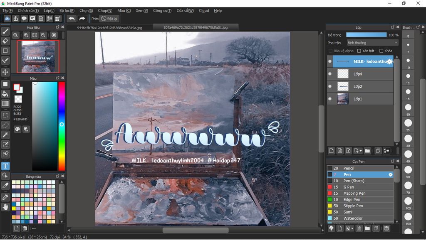This screenshot has height=240, width=426.
Task: Click the Undo arrow button
Action: [72, 19]
